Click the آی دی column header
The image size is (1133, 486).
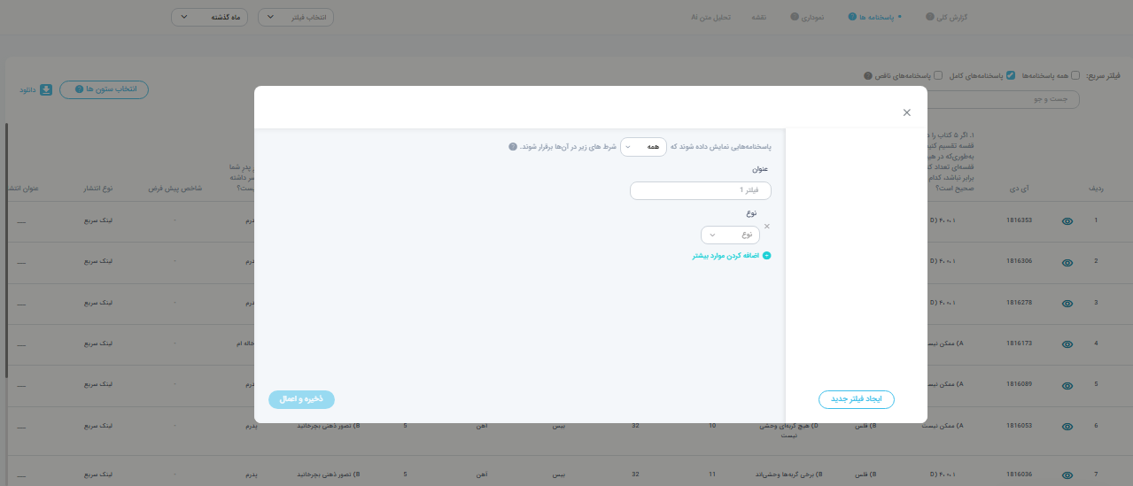1020,189
